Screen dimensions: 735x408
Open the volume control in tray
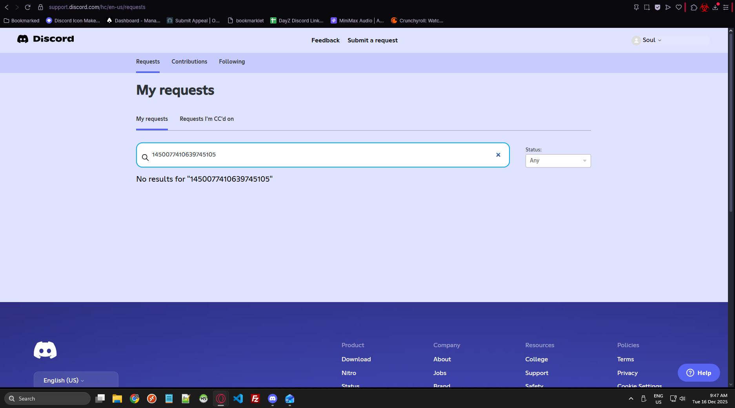pos(682,399)
